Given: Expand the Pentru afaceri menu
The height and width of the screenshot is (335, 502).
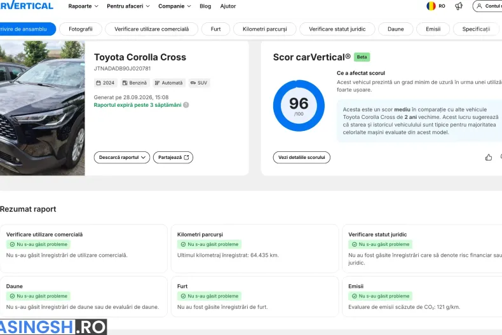Looking at the screenshot, I should coord(128,6).
